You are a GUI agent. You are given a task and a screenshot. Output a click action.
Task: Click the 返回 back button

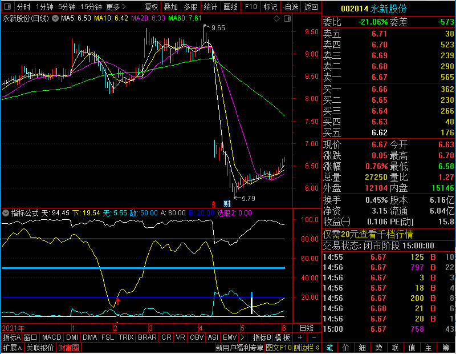click(311, 7)
